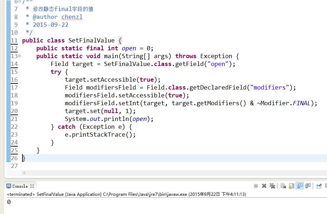Toggle Scroll Lock in the console
The height and width of the screenshot is (214, 327).
tap(291, 186)
